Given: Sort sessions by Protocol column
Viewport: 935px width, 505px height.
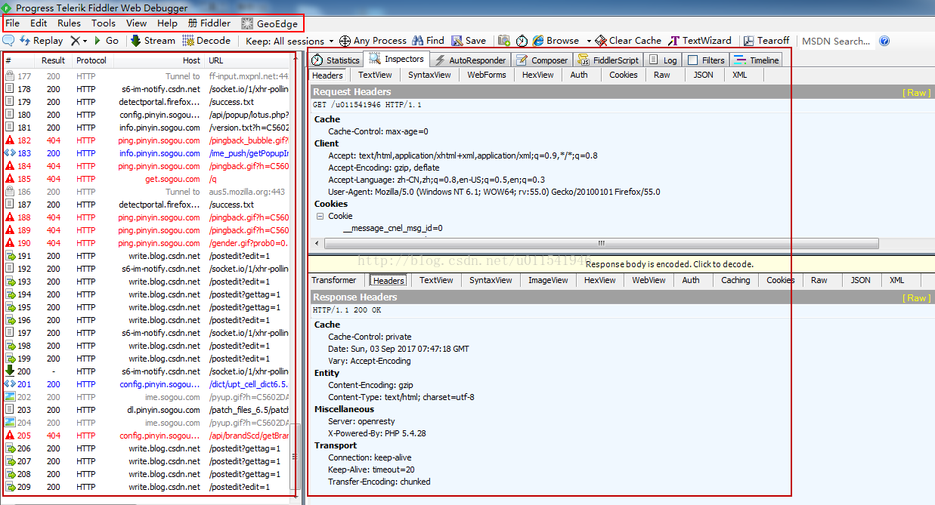Looking at the screenshot, I should click(x=91, y=60).
